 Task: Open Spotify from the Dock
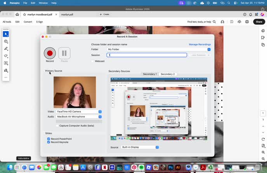141,168
